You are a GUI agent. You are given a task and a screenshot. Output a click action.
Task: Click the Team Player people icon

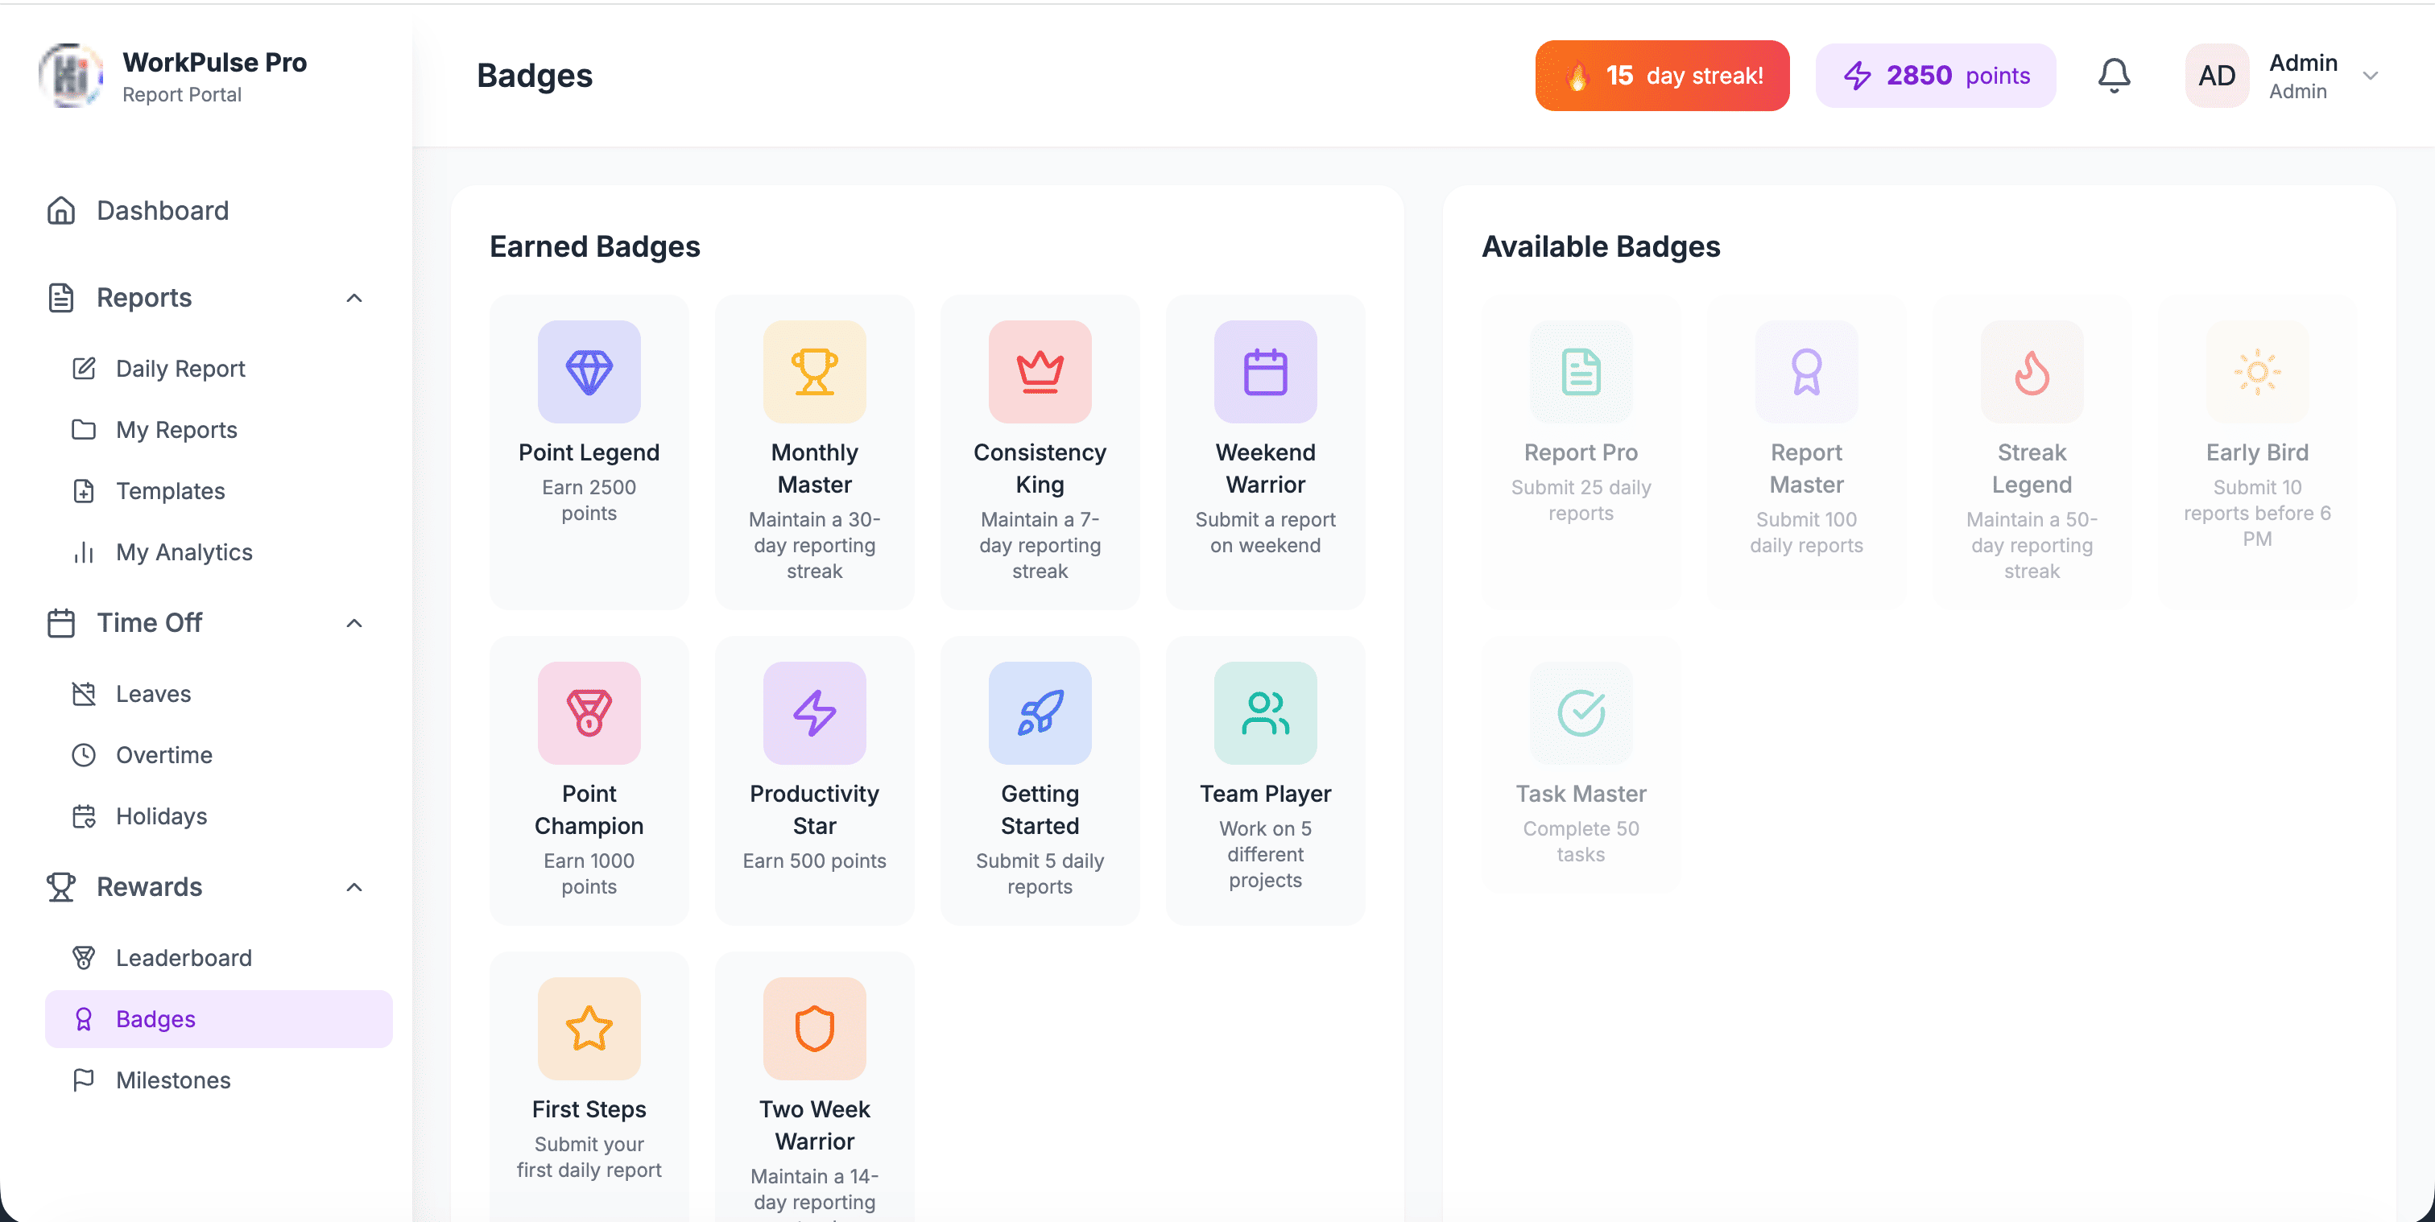click(1265, 712)
